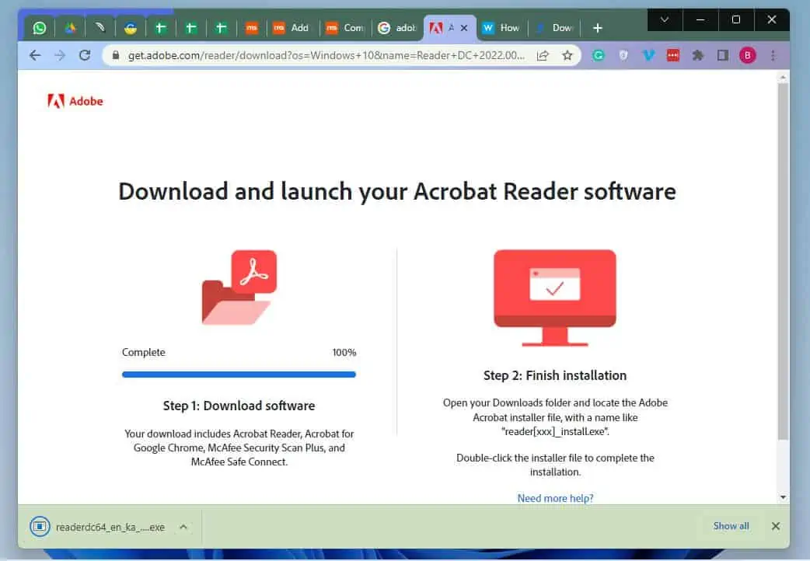Open the profile avatar B menu

747,55
